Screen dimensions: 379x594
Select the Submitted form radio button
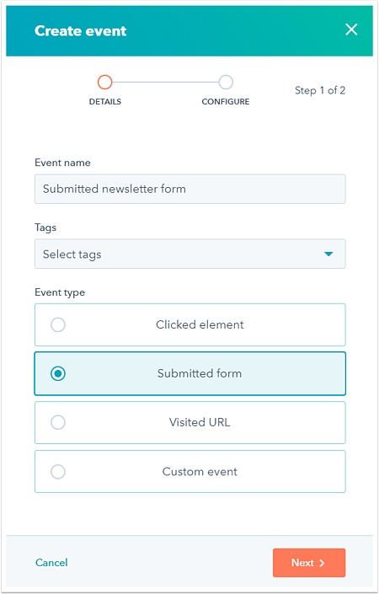[x=58, y=373]
